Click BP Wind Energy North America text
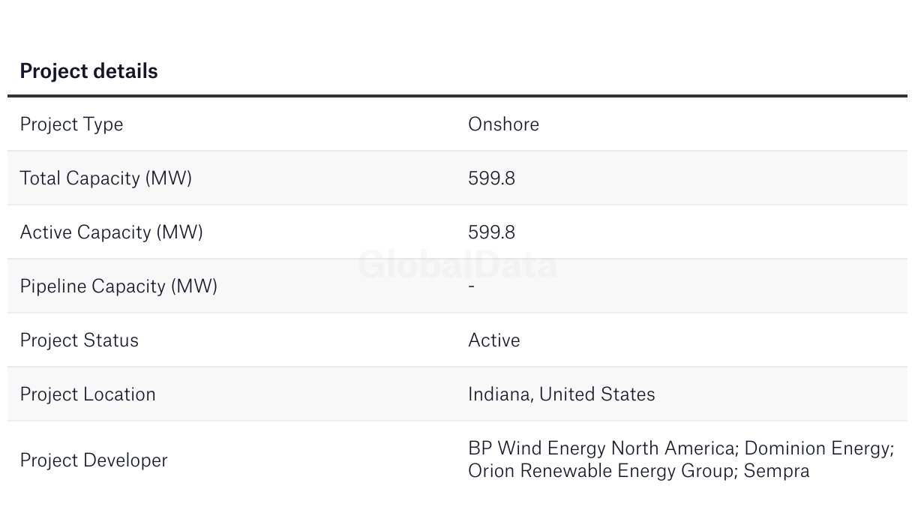 click(603, 448)
